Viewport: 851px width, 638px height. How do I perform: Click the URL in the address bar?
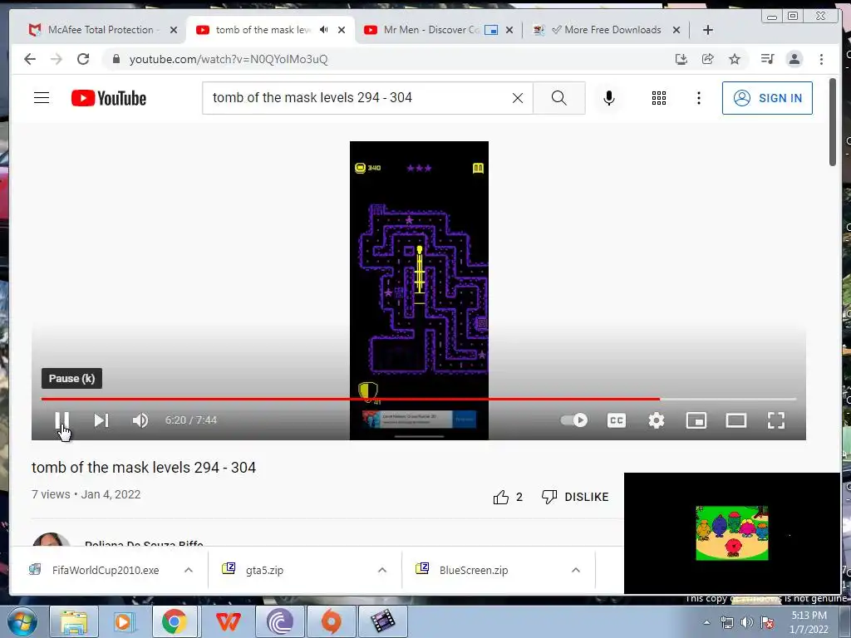(229, 59)
